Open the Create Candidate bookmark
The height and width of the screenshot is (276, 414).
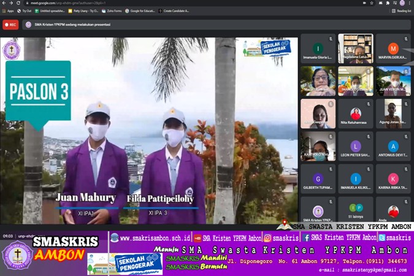(x=174, y=11)
